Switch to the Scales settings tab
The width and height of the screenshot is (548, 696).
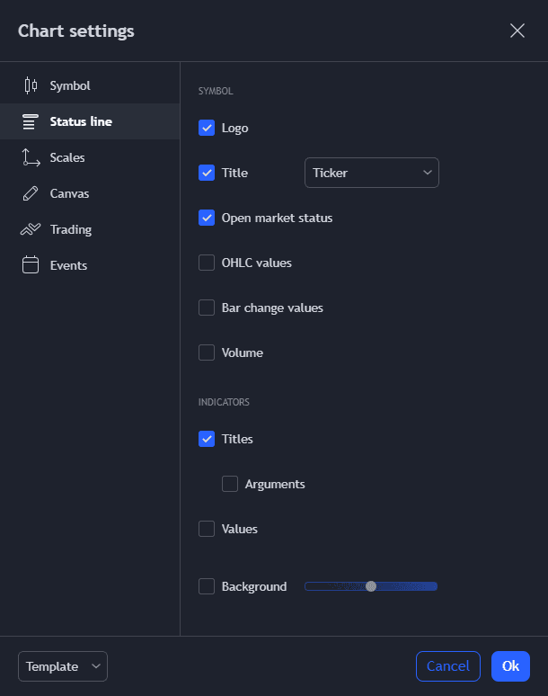click(67, 157)
